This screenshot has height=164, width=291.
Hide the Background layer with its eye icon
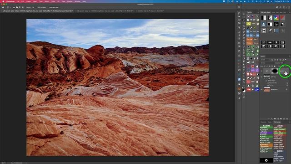(261, 89)
